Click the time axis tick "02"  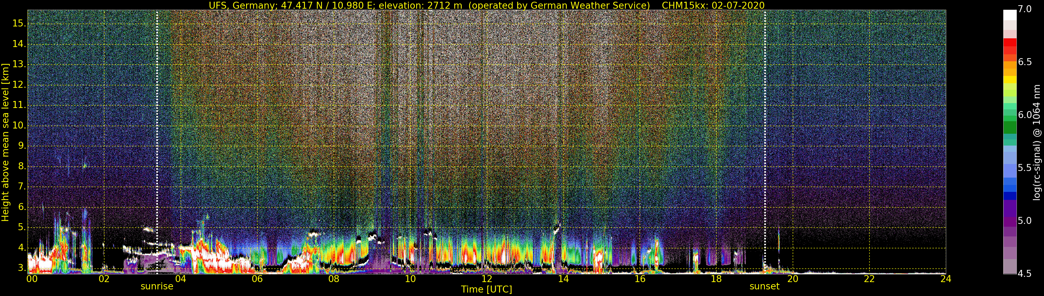point(104,279)
